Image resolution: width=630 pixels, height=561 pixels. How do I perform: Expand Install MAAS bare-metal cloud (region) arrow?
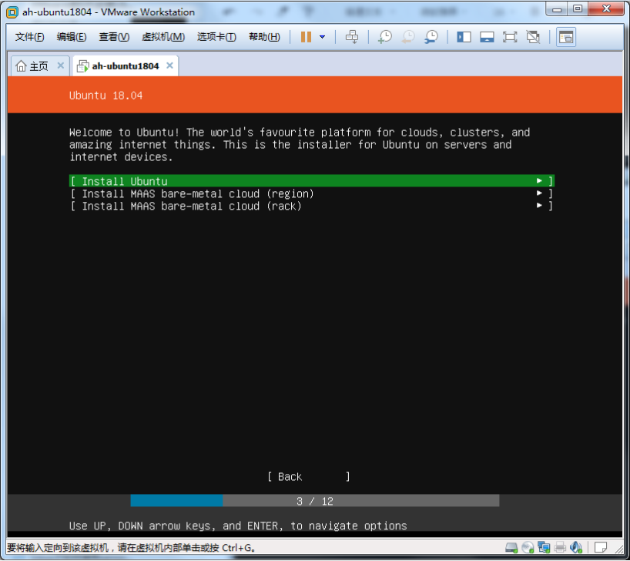click(540, 193)
